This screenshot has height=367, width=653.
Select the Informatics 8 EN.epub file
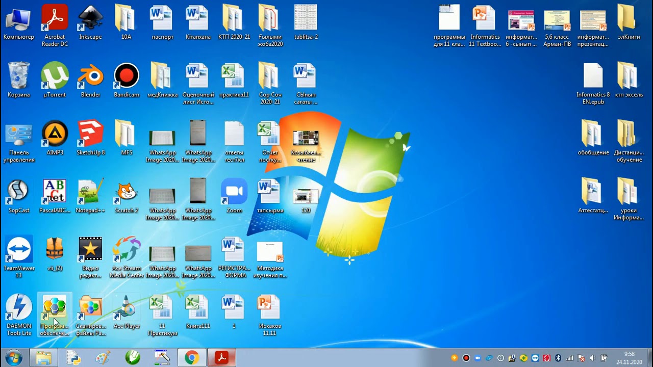pos(593,84)
